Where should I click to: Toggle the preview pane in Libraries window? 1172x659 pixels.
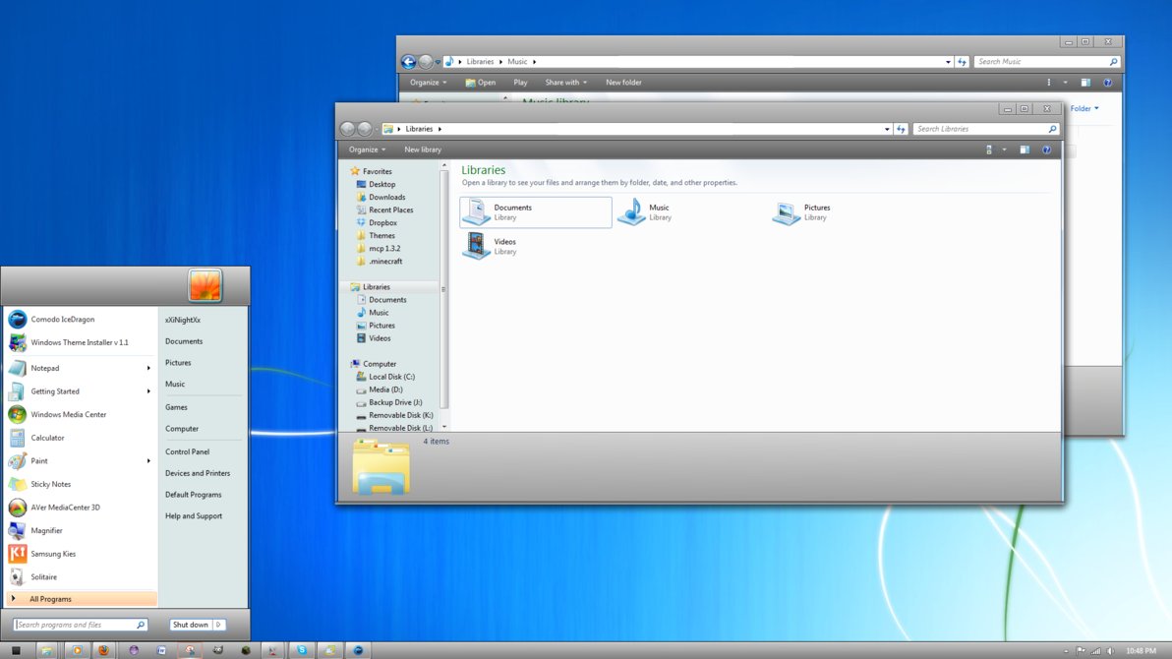(x=1024, y=150)
